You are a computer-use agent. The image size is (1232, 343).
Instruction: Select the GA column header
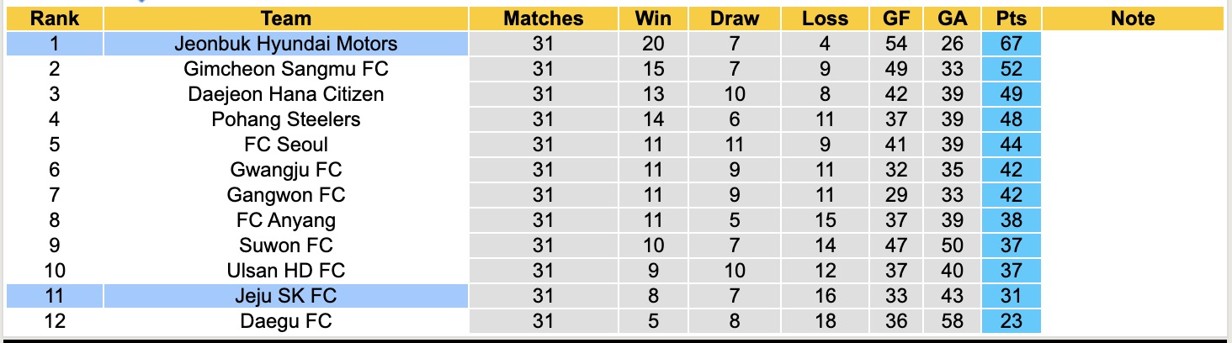coord(956,18)
